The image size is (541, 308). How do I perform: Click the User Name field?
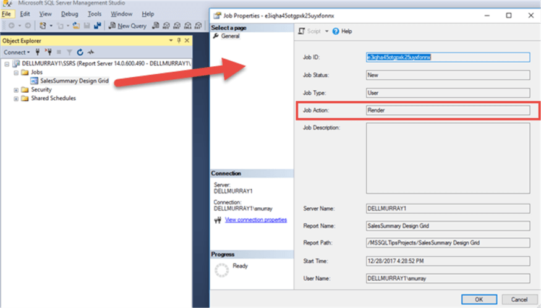[448, 278]
